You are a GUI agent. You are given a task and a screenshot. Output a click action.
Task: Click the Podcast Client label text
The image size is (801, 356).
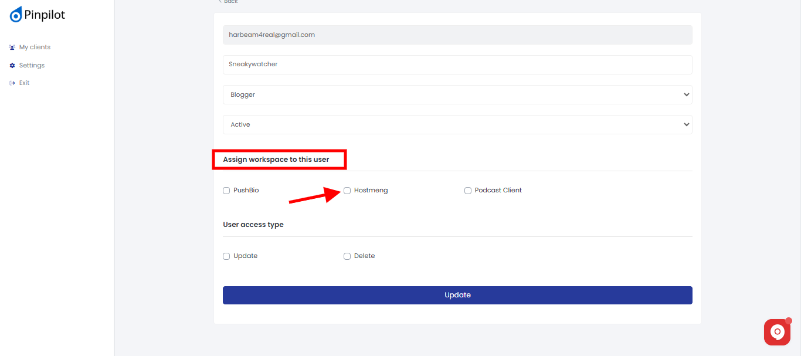498,191
